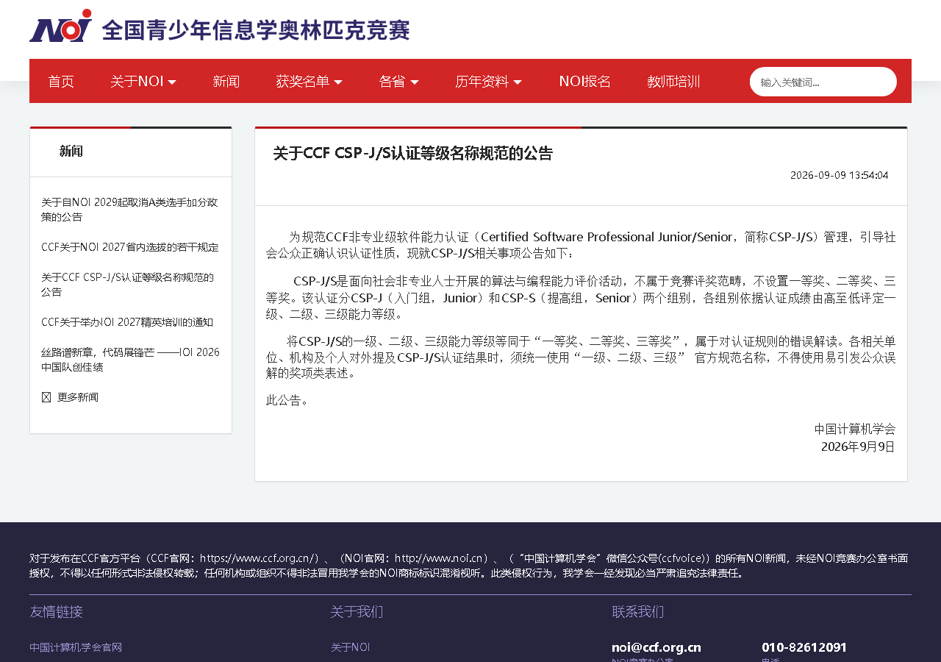This screenshot has width=941, height=662.
Task: Open the 中国计算机学会官网 footer link
Action: [76, 647]
